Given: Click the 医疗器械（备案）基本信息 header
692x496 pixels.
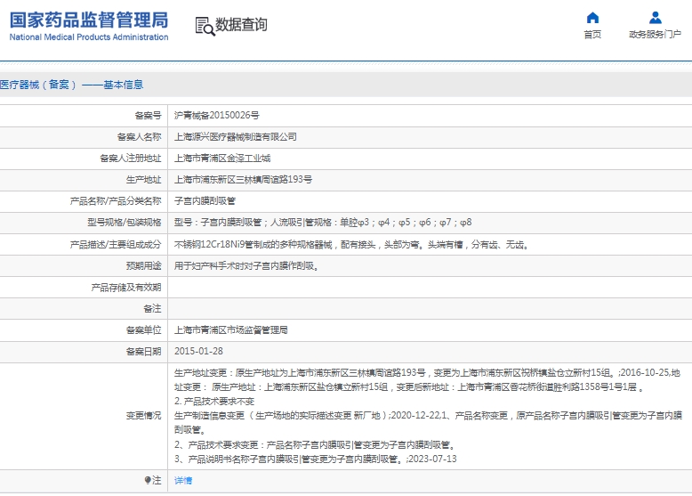Looking at the screenshot, I should click(x=71, y=85).
